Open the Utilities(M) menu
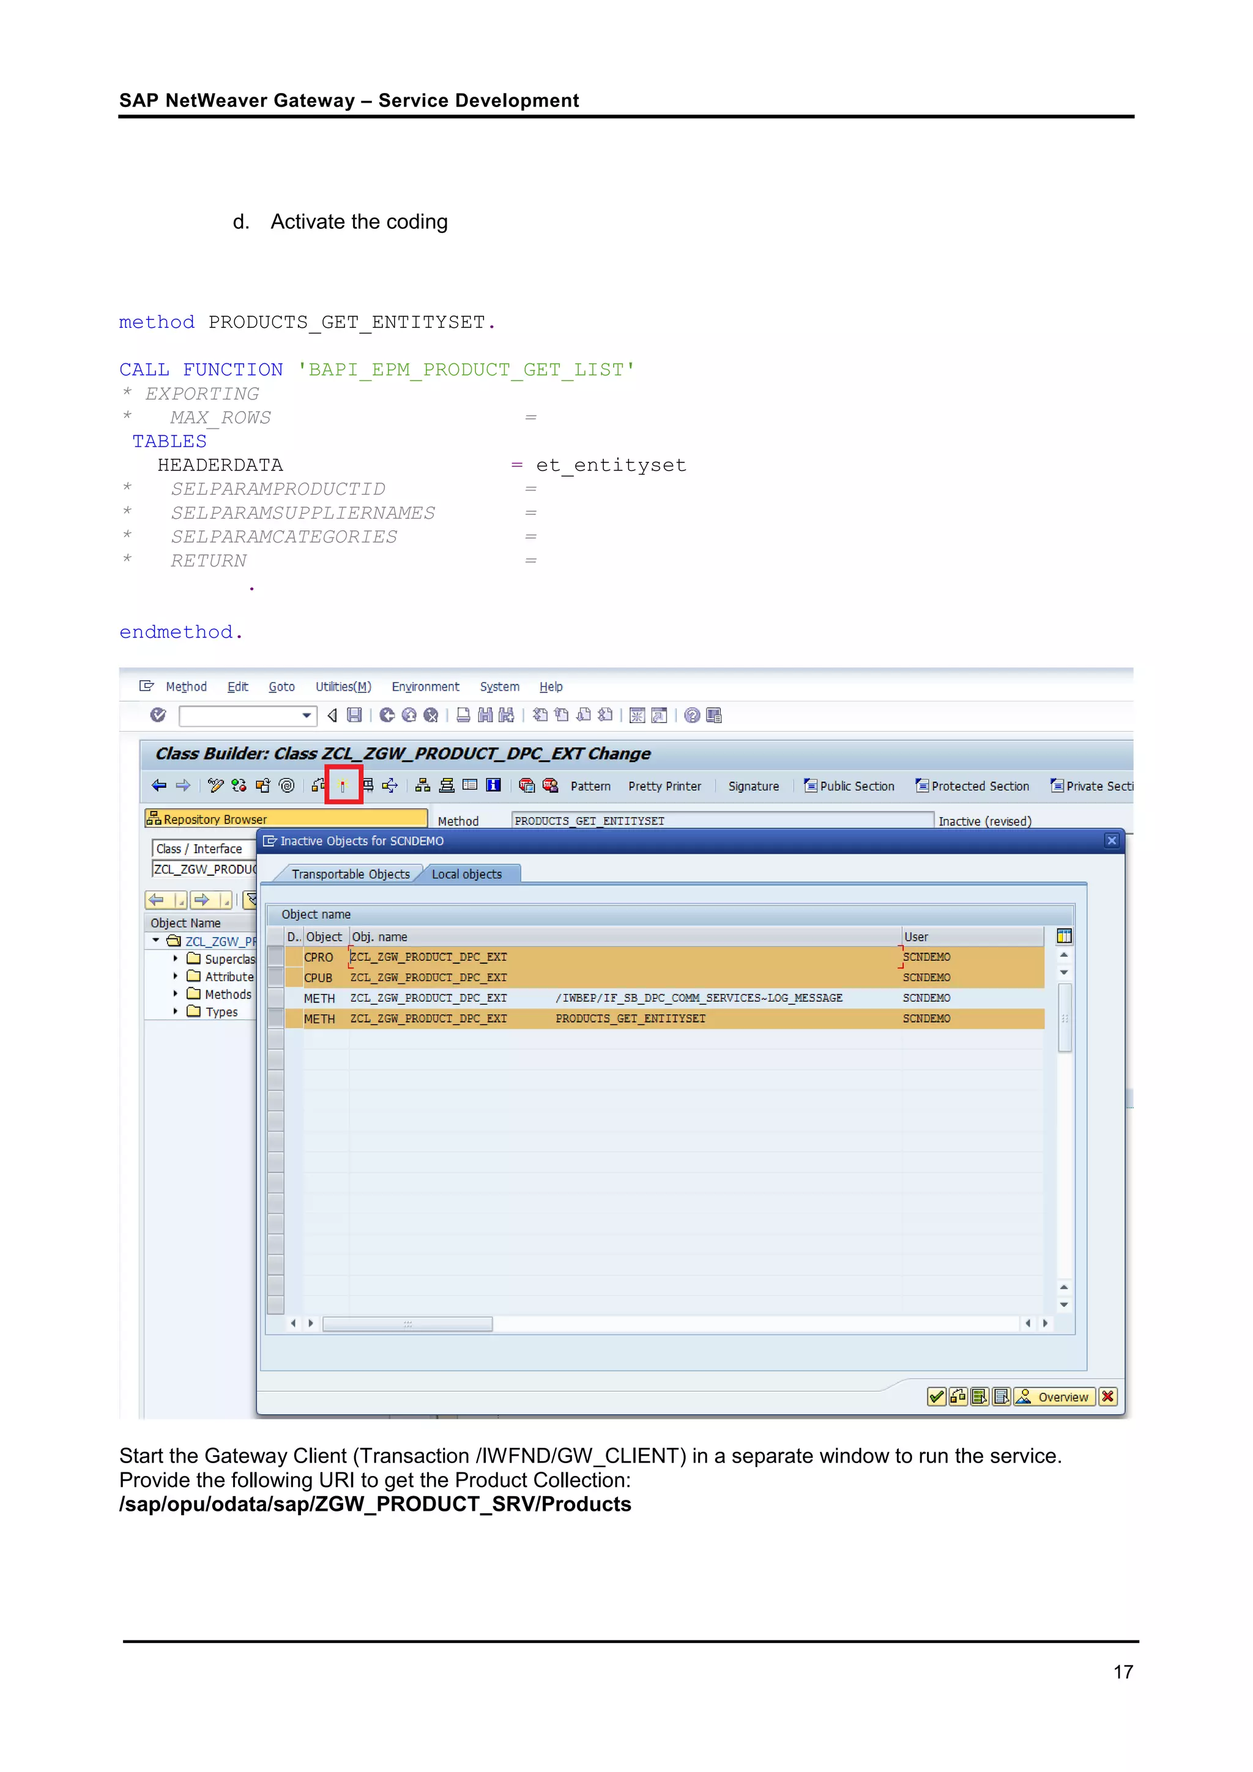The image size is (1253, 1772). pos(344,687)
